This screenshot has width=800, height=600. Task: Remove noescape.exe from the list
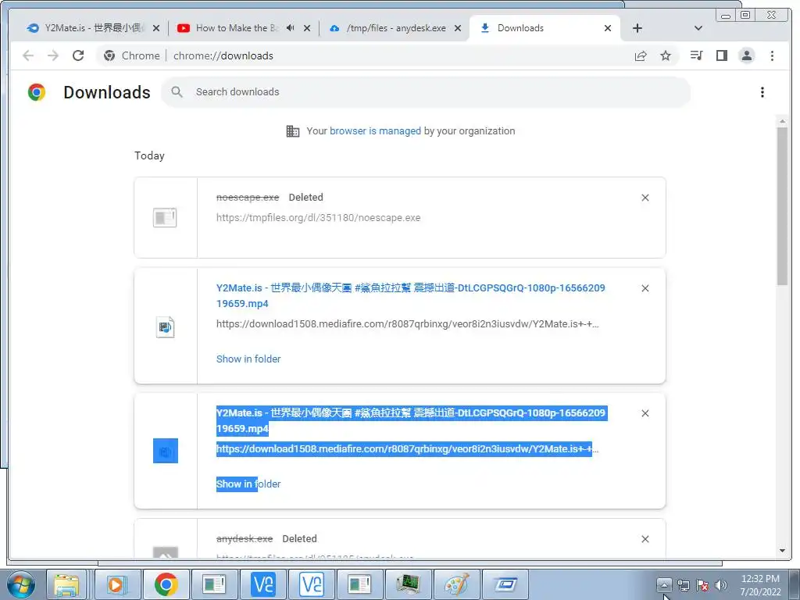click(x=645, y=198)
